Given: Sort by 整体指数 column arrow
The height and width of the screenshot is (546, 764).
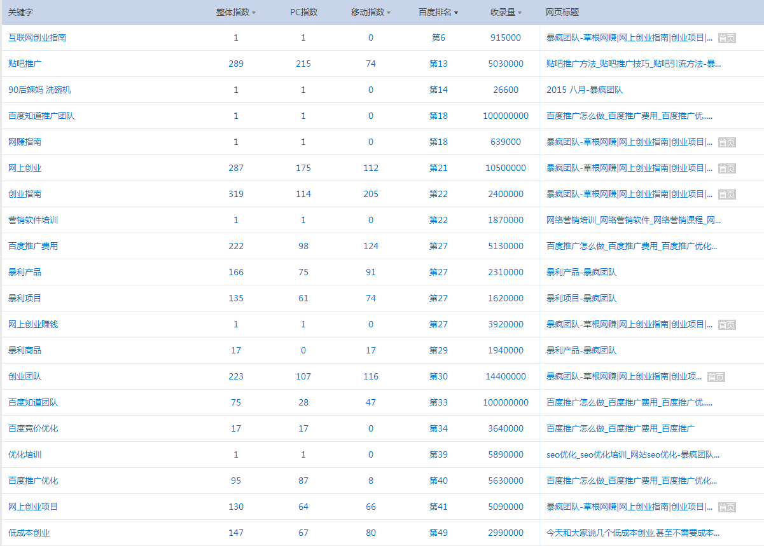Looking at the screenshot, I should click(254, 13).
